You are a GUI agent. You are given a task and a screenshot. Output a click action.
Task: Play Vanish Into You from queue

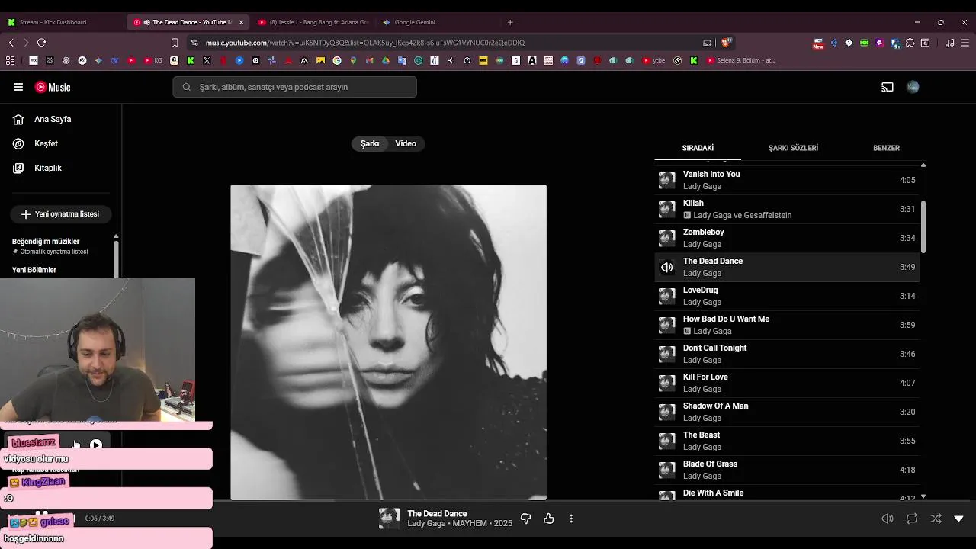pyautogui.click(x=787, y=180)
